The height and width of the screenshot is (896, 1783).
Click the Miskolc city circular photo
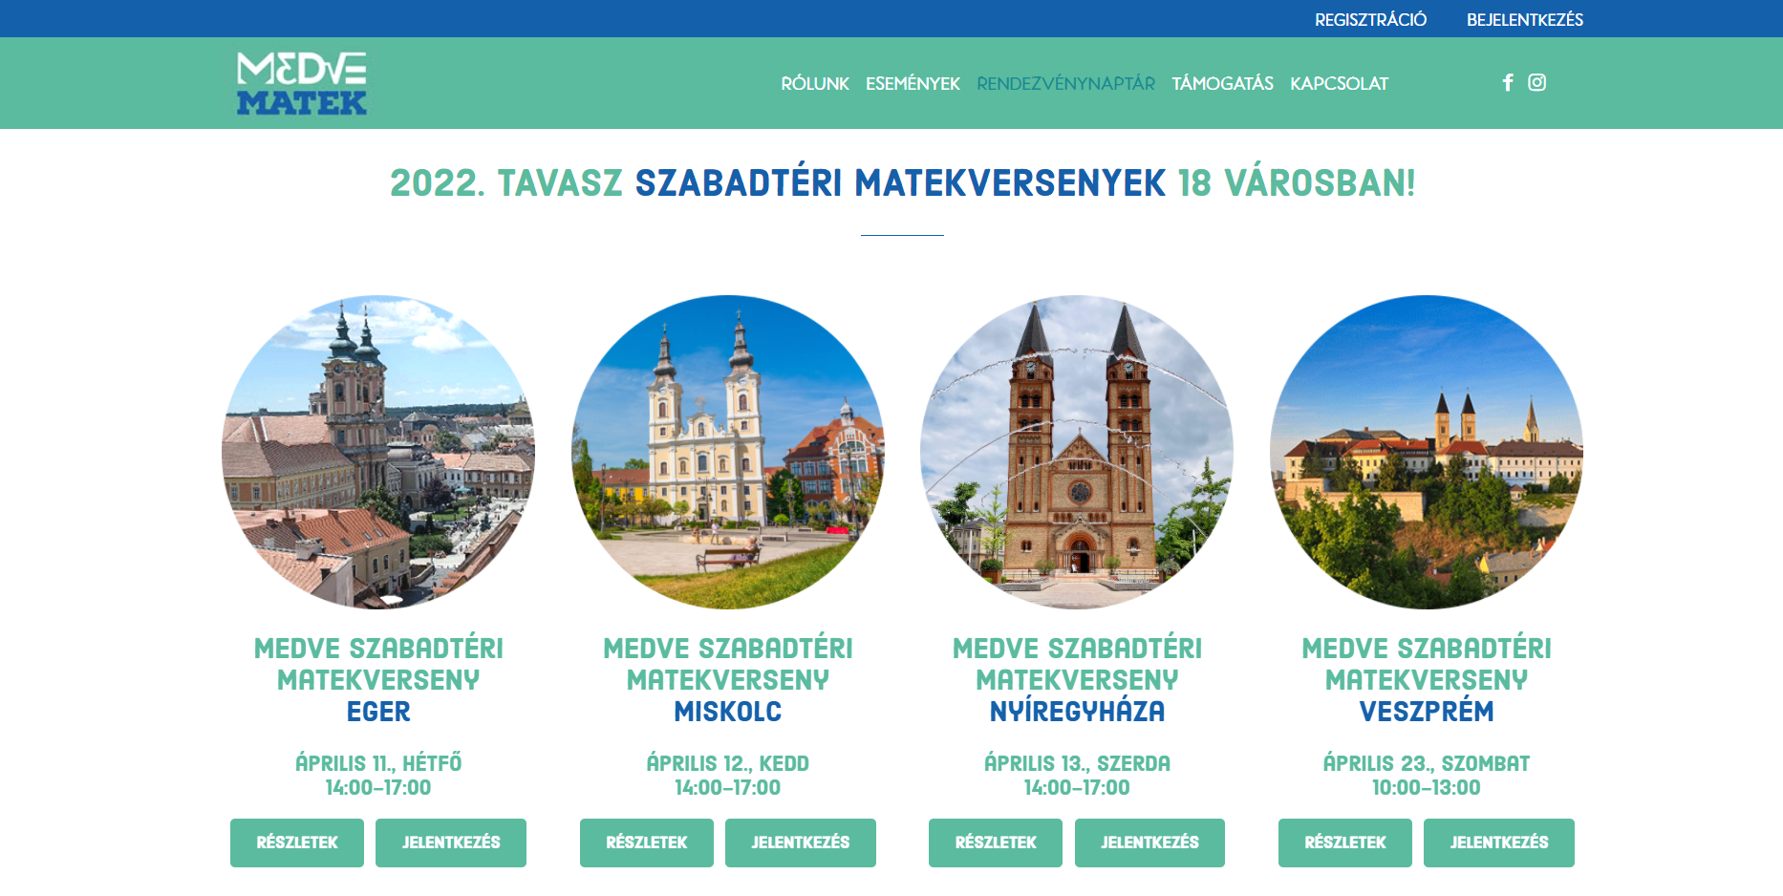(x=728, y=452)
